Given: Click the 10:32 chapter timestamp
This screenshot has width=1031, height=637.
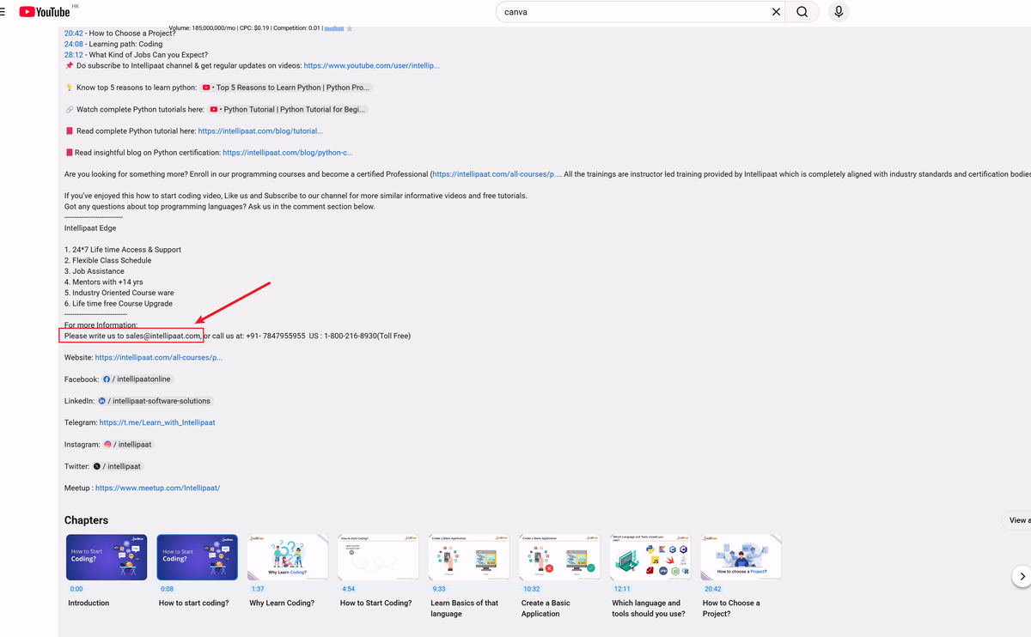Looking at the screenshot, I should (531, 590).
